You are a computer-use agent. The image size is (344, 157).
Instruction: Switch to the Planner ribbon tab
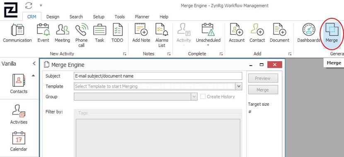pos(142,17)
